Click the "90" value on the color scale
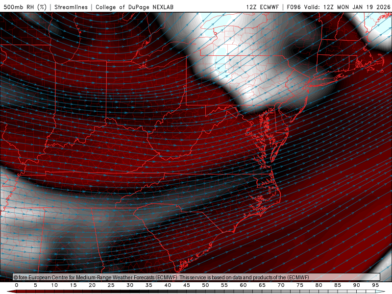The image size is (392, 294). (x=357, y=285)
